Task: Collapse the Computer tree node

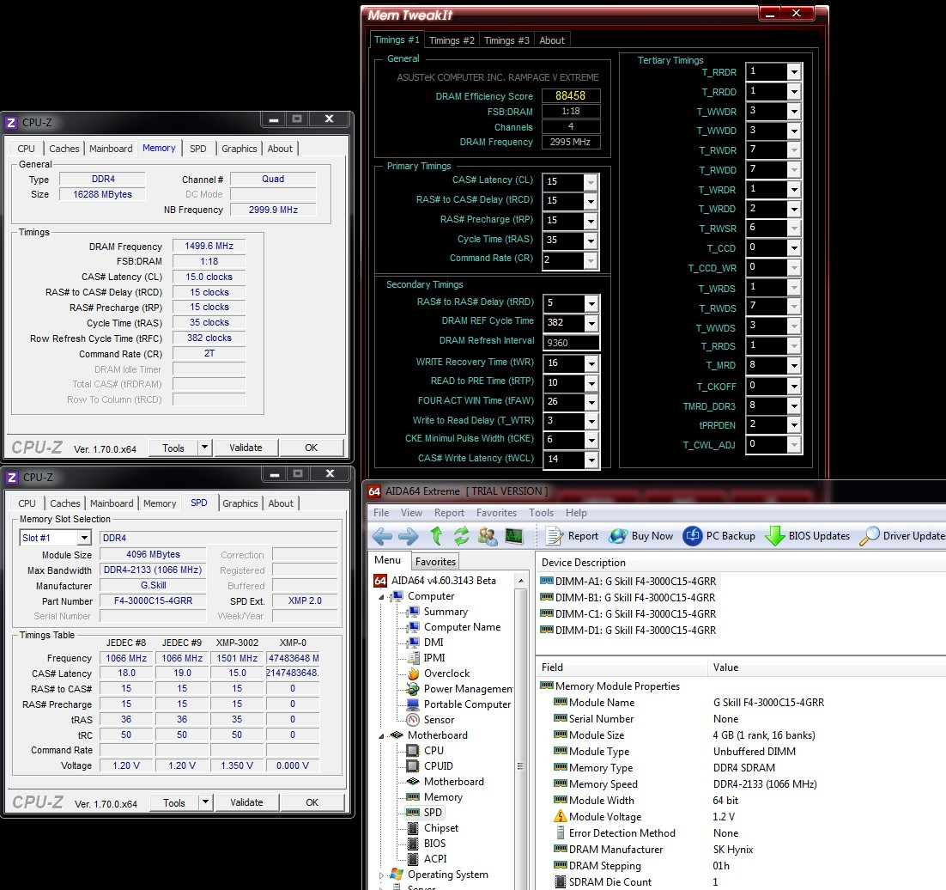Action: click(x=383, y=596)
